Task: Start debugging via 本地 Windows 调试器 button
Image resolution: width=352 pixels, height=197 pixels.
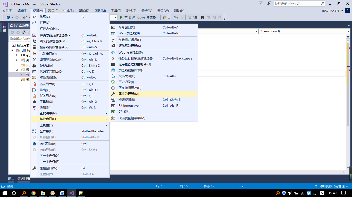Action: point(138,17)
